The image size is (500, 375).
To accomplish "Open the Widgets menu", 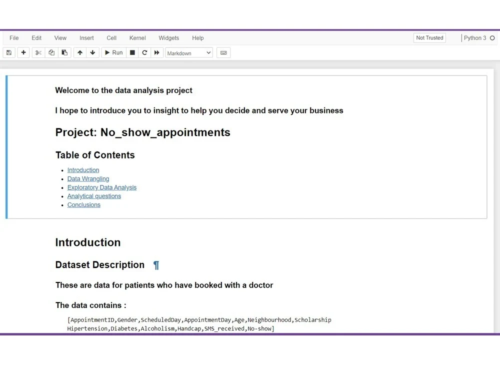I will pyautogui.click(x=168, y=38).
